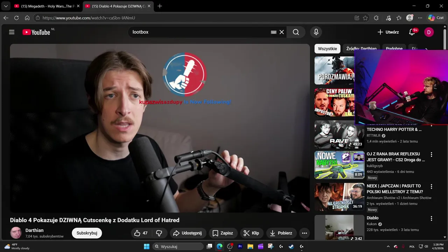This screenshot has height=252, width=448.
Task: Select the Wszystkie filter chip
Action: 327,49
